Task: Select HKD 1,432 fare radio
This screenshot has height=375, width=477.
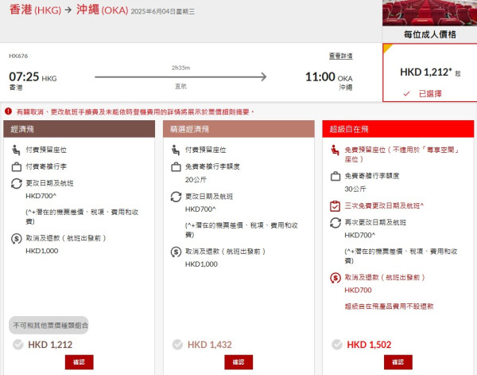Action: point(177,345)
